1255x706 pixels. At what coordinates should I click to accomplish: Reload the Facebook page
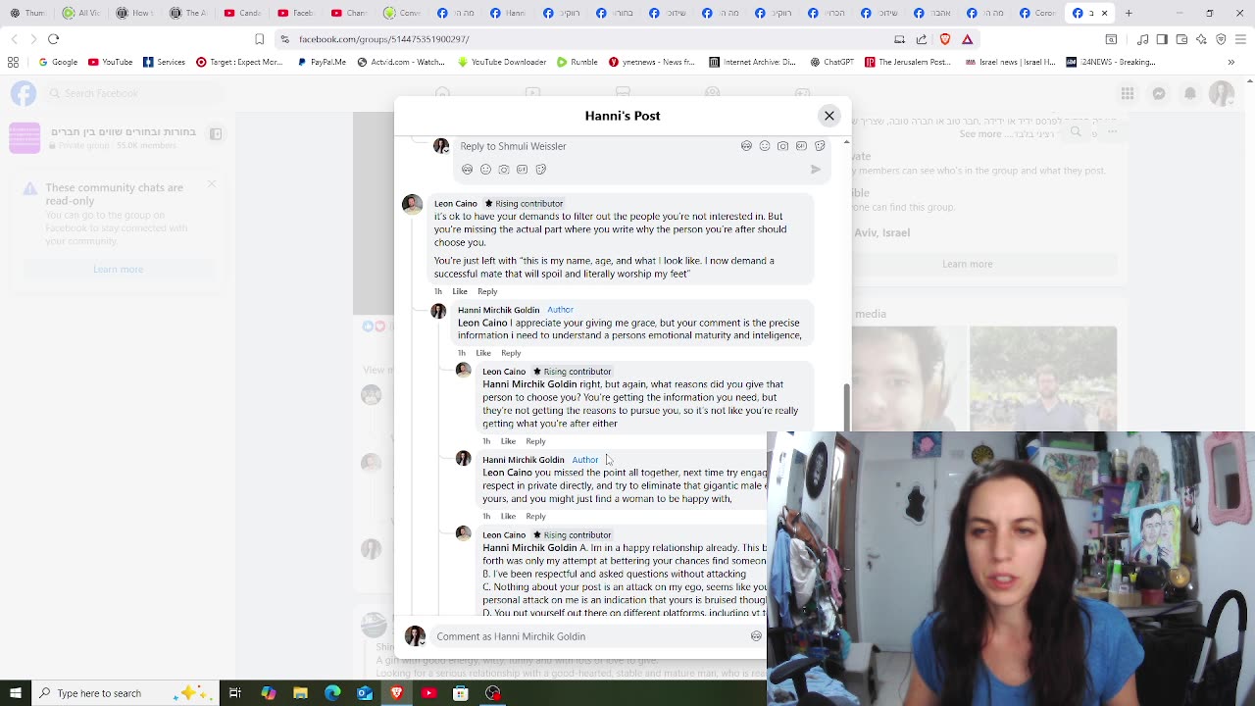pyautogui.click(x=53, y=39)
